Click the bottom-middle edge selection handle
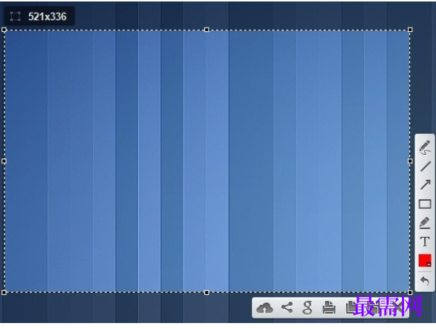436x329 pixels. click(x=206, y=293)
